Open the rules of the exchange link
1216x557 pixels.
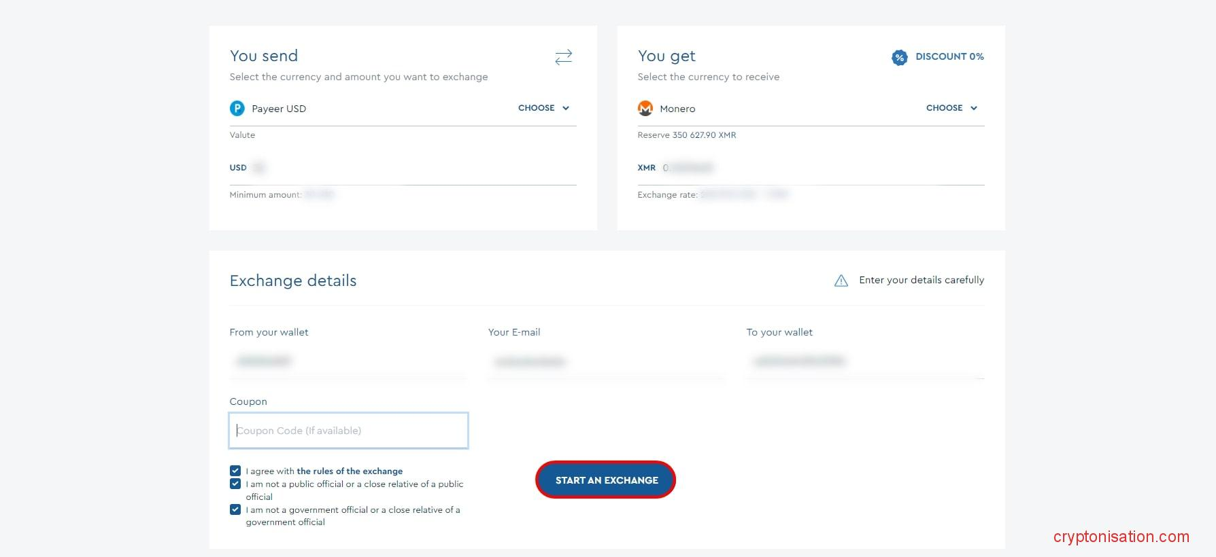coord(350,471)
